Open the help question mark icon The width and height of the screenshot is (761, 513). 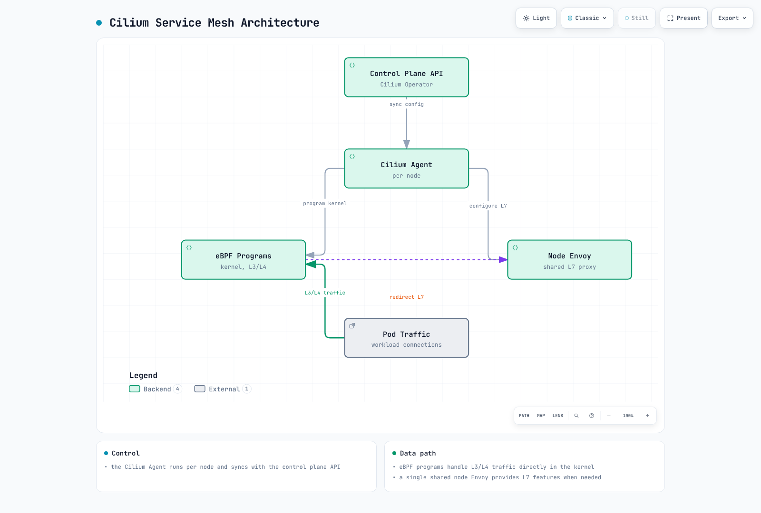click(x=592, y=416)
